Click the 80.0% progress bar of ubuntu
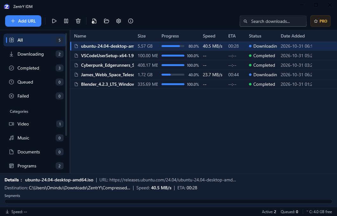This screenshot has width=337, height=216. pyautogui.click(x=173, y=46)
